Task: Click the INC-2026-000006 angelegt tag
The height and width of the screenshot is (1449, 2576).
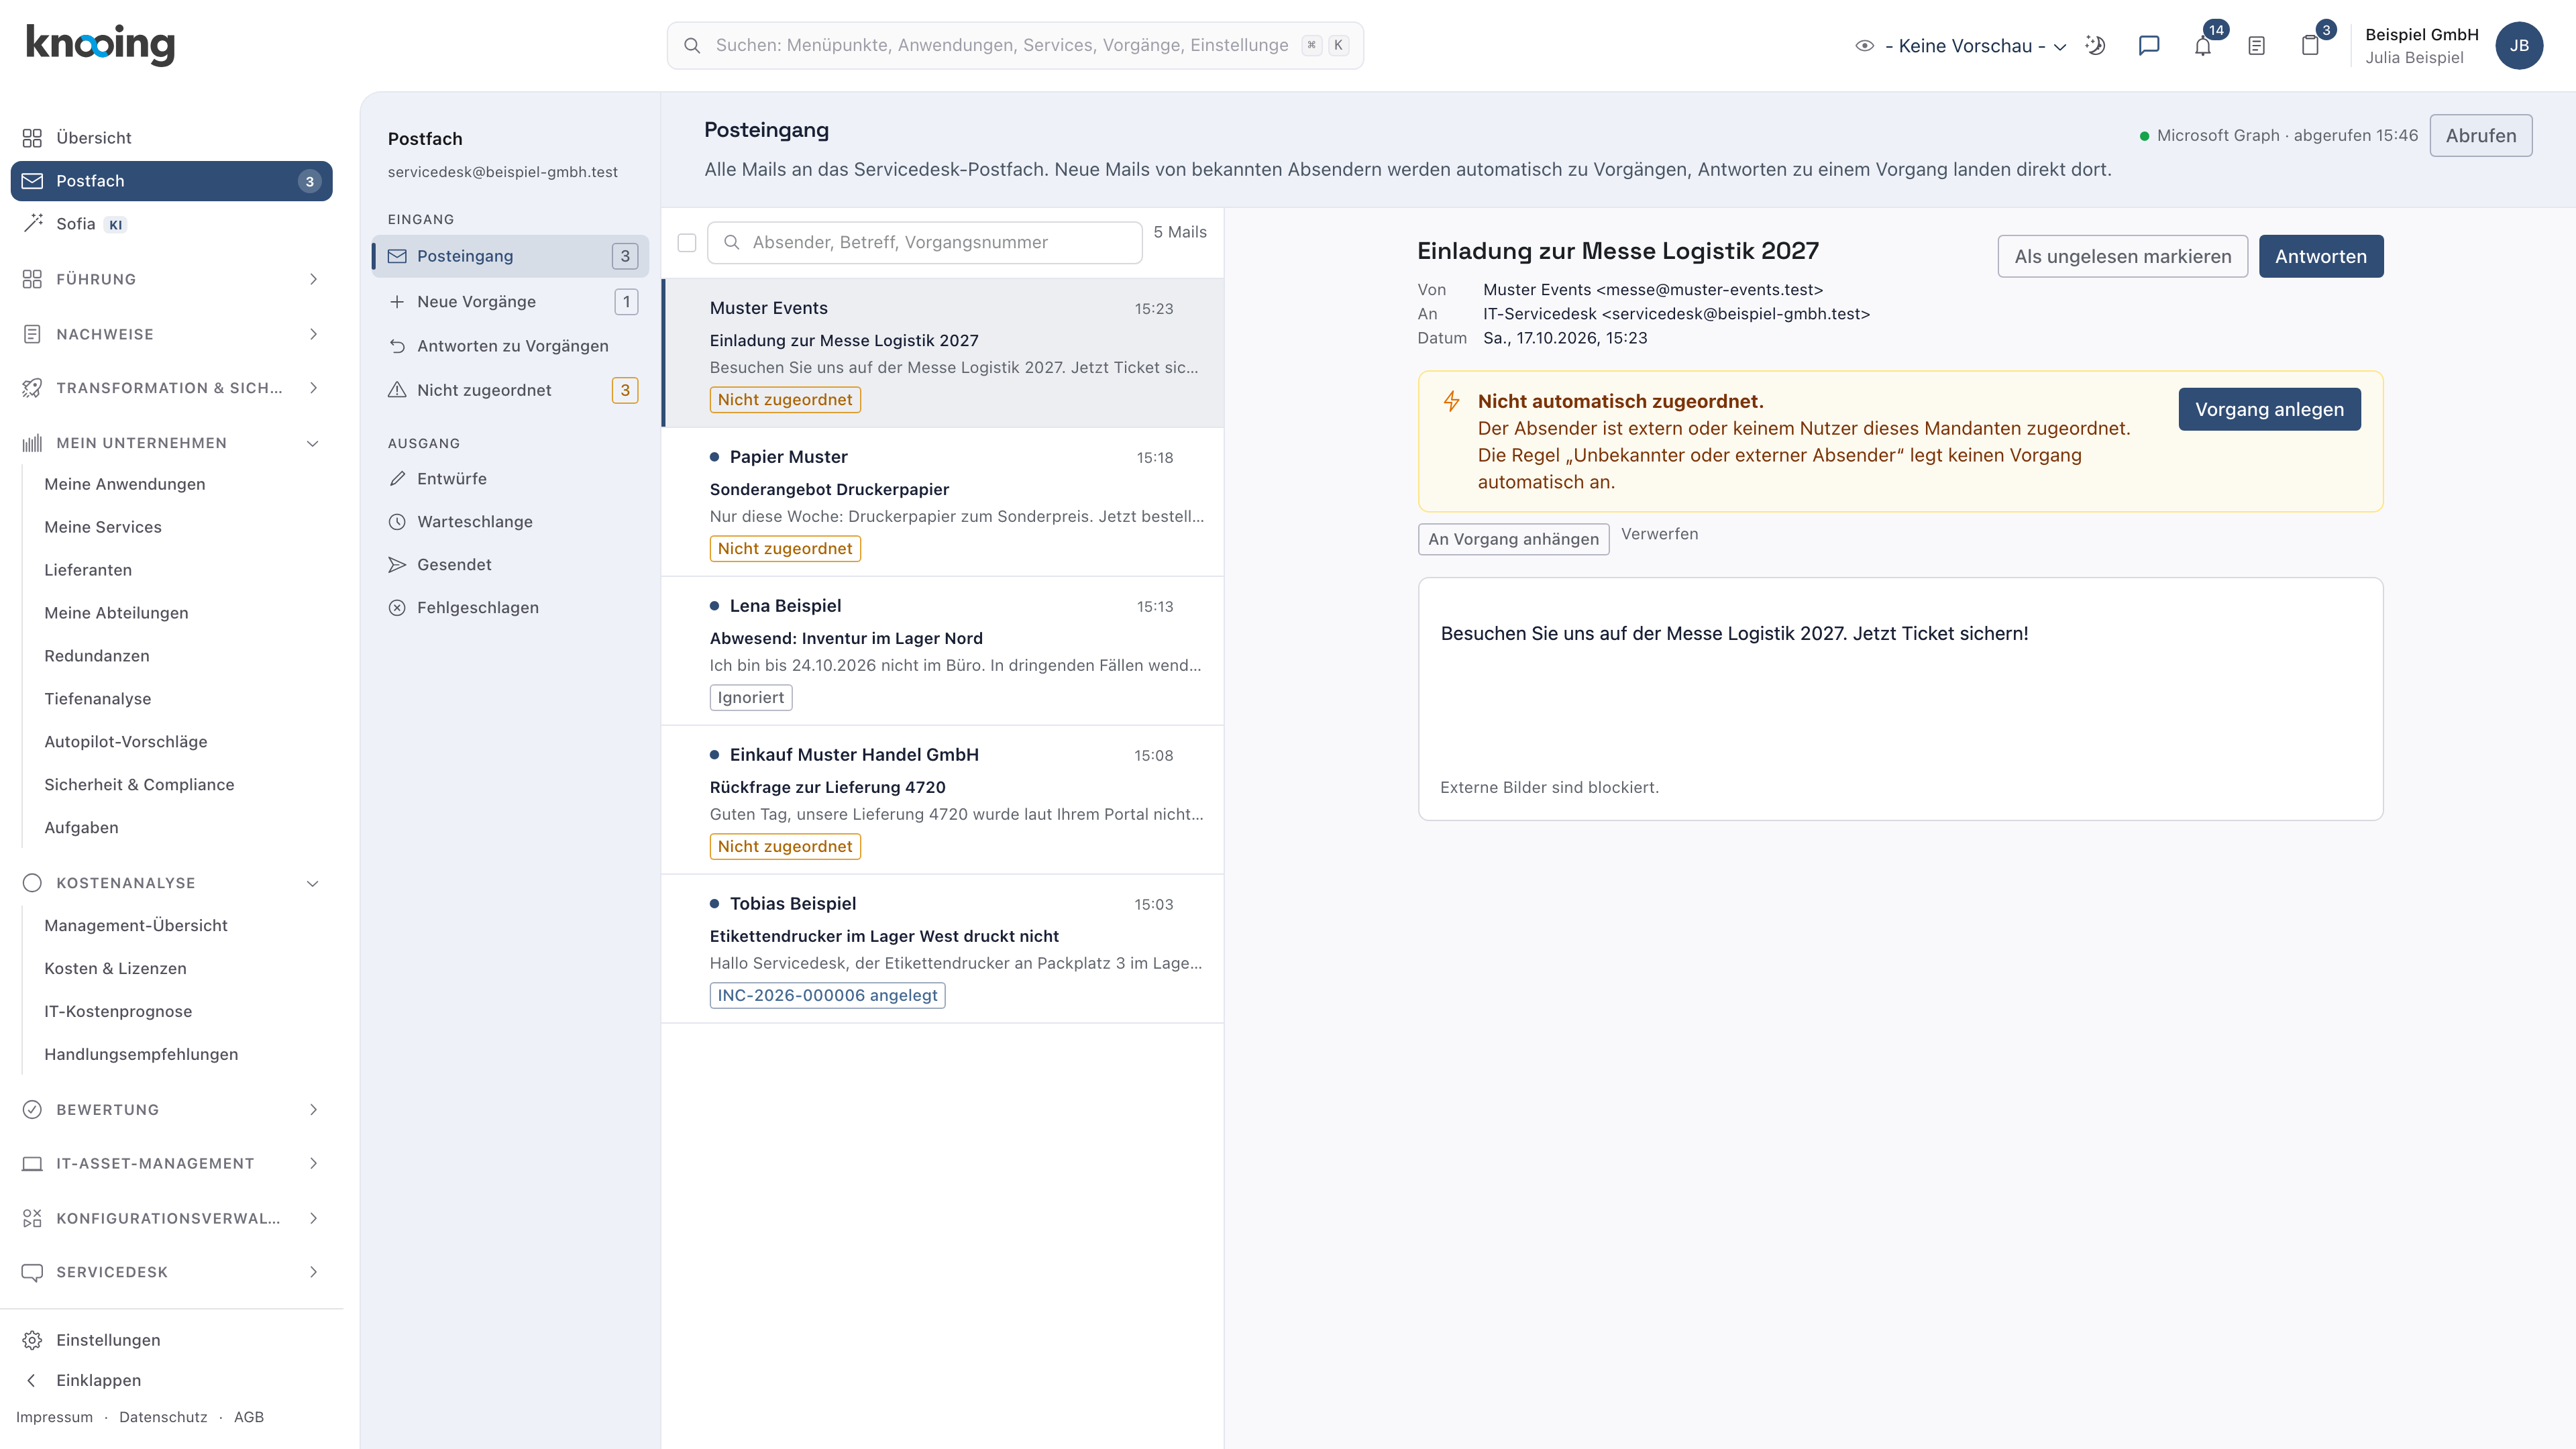Action: click(x=827, y=996)
